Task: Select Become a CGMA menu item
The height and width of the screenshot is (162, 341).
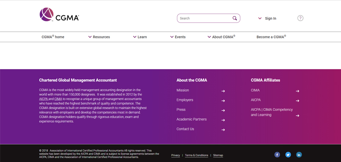Action: tap(271, 37)
